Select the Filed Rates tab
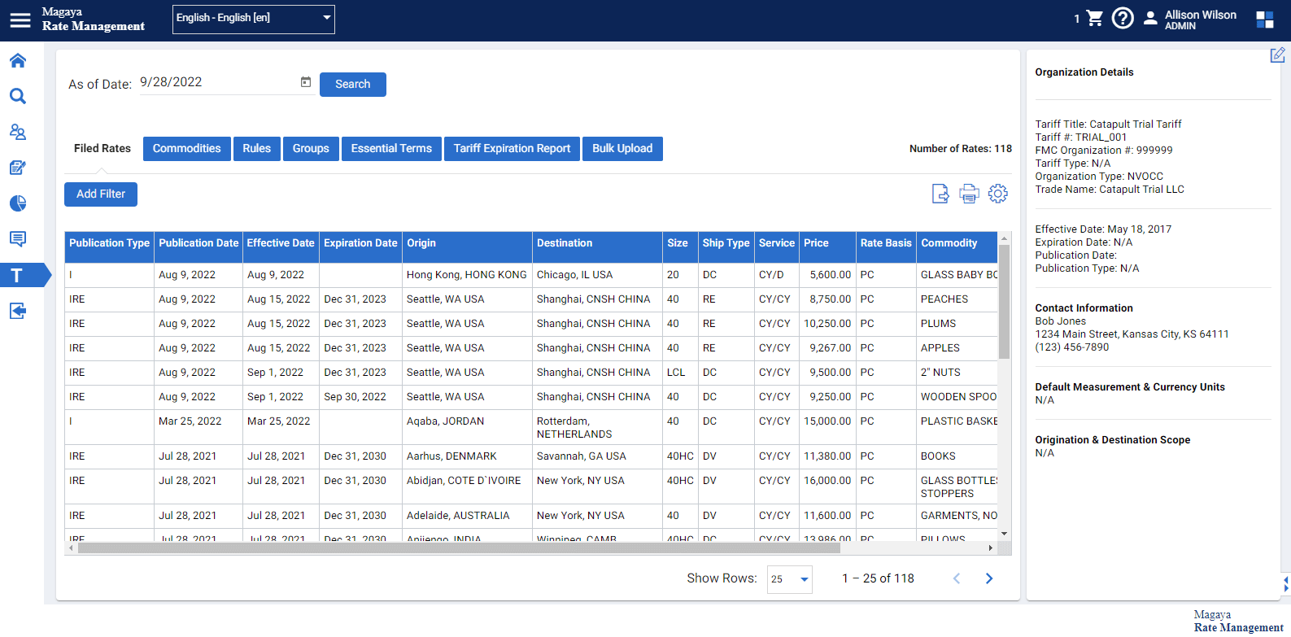 click(102, 148)
